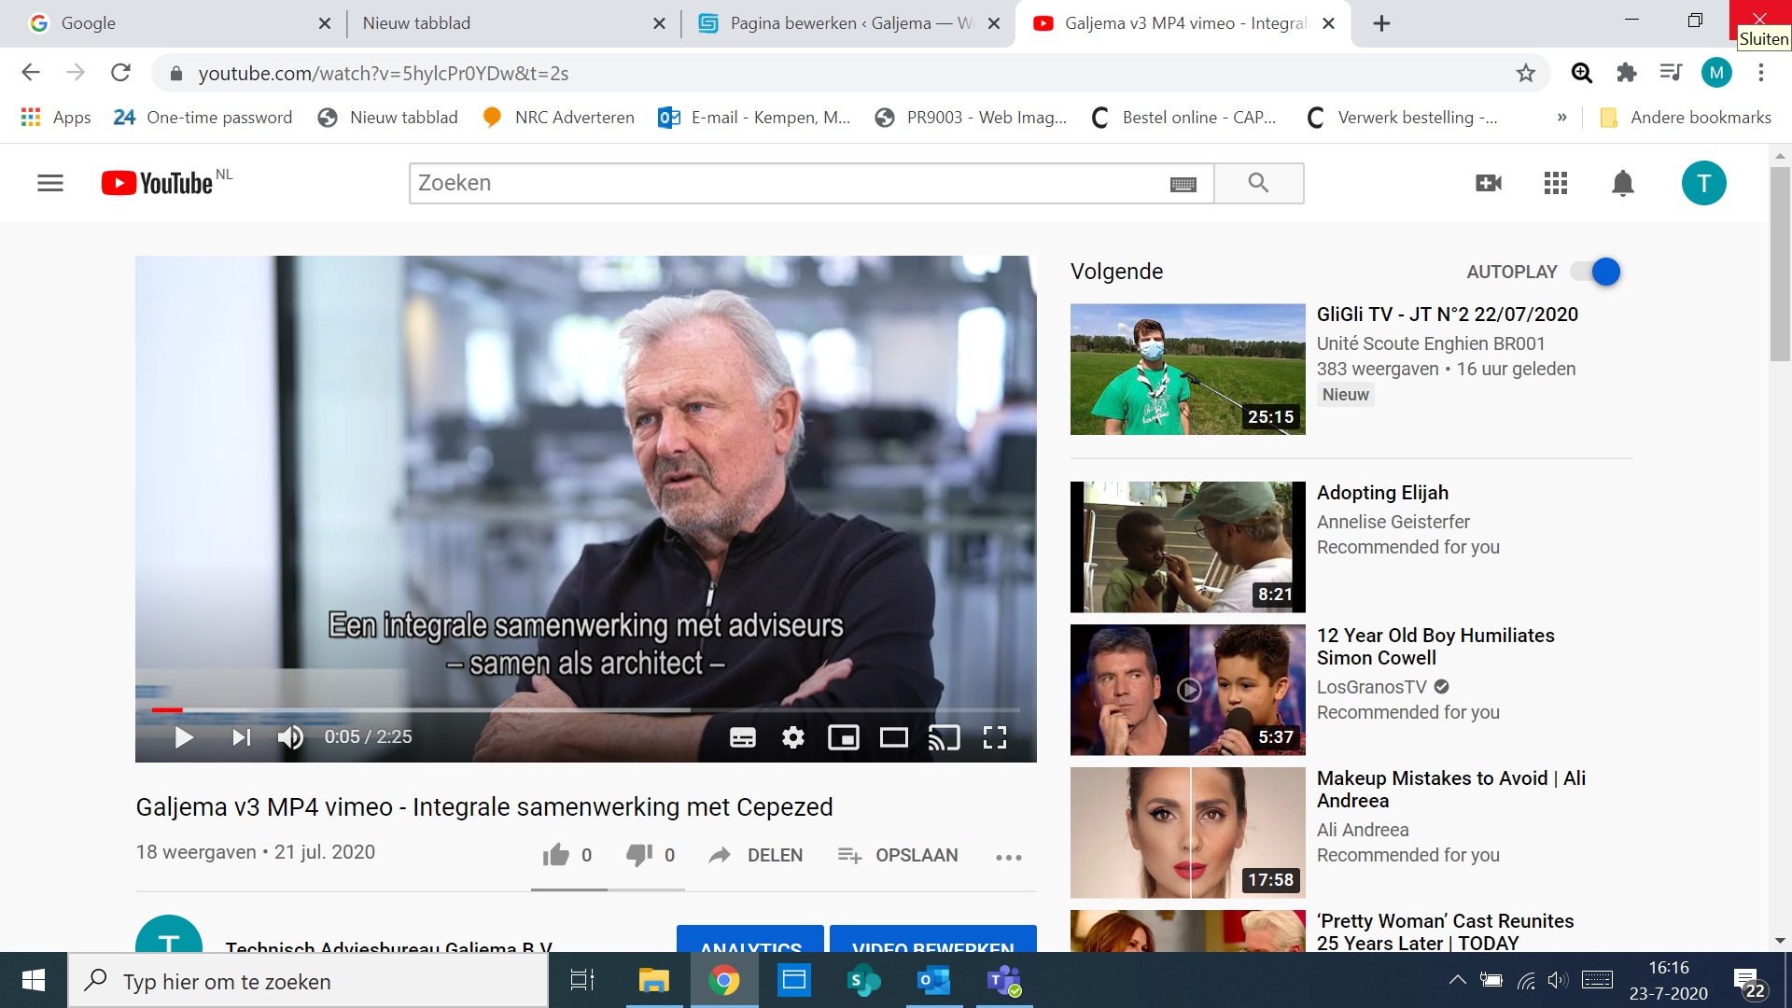Open E-mail Kempen bookmark
1792x1008 pixels.
[754, 118]
